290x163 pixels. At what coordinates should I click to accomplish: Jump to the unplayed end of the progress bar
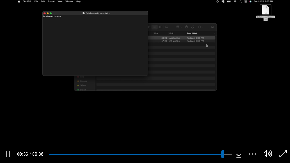(x=228, y=154)
